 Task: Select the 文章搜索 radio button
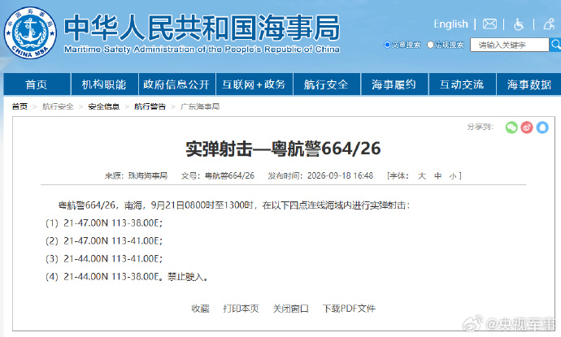[x=387, y=45]
